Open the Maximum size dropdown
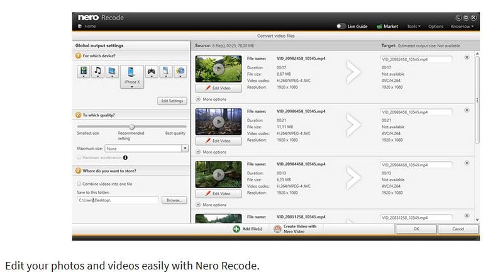The image size is (493, 277). coord(185,149)
